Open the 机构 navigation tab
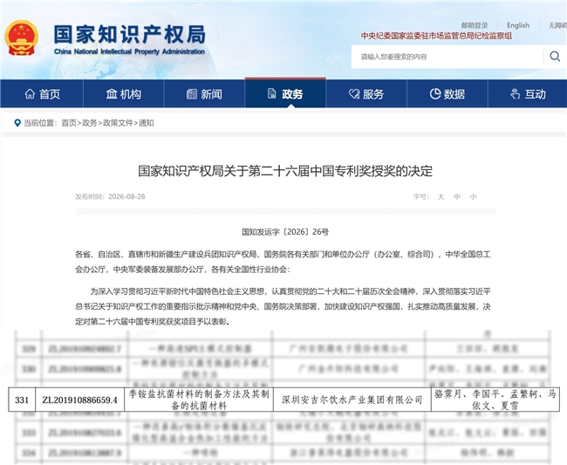Image resolution: width=567 pixels, height=465 pixels. (x=124, y=94)
